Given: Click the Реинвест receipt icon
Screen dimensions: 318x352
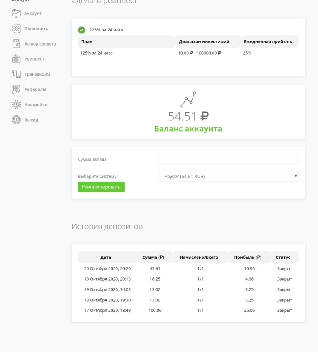Looking at the screenshot, I should [16, 59].
